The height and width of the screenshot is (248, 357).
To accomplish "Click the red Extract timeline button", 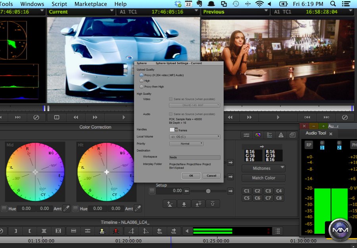I will pos(116,231).
